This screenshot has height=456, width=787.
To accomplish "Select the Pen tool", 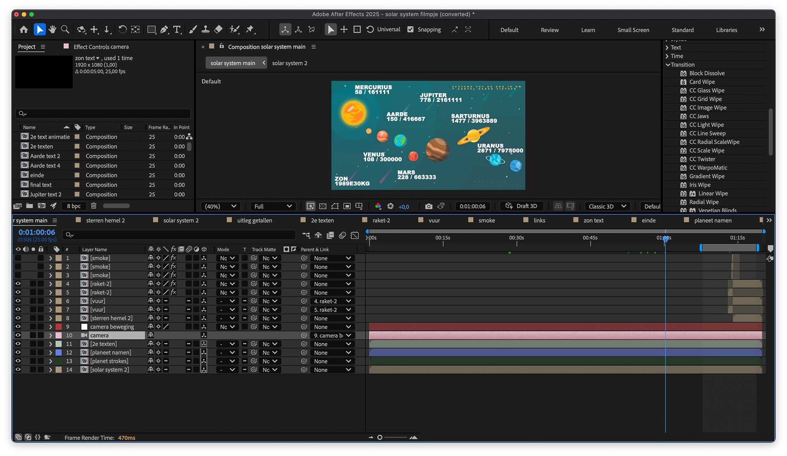I will click(x=164, y=29).
